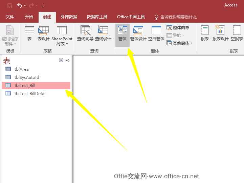Select the tblSysAutoId table
244x183 pixels.
[36, 77]
